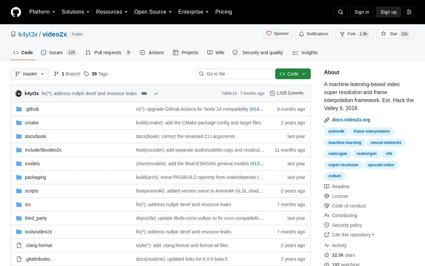425x266 pixels.
Task: Open the Actions tab
Action: coord(152,53)
